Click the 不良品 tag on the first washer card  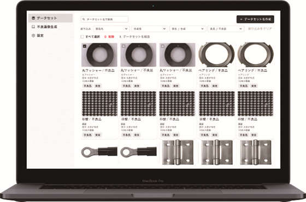[87, 86]
